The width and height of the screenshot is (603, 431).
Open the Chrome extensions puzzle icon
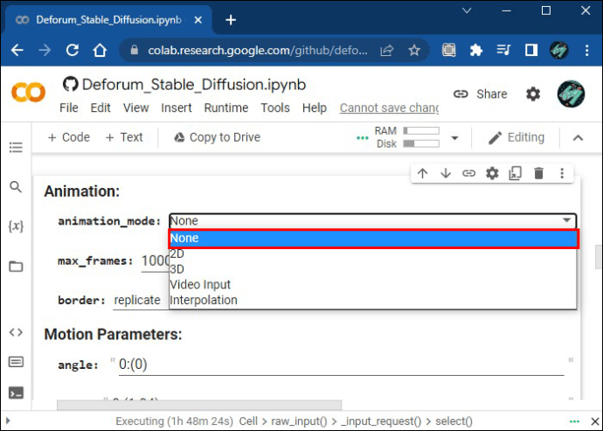(x=476, y=50)
